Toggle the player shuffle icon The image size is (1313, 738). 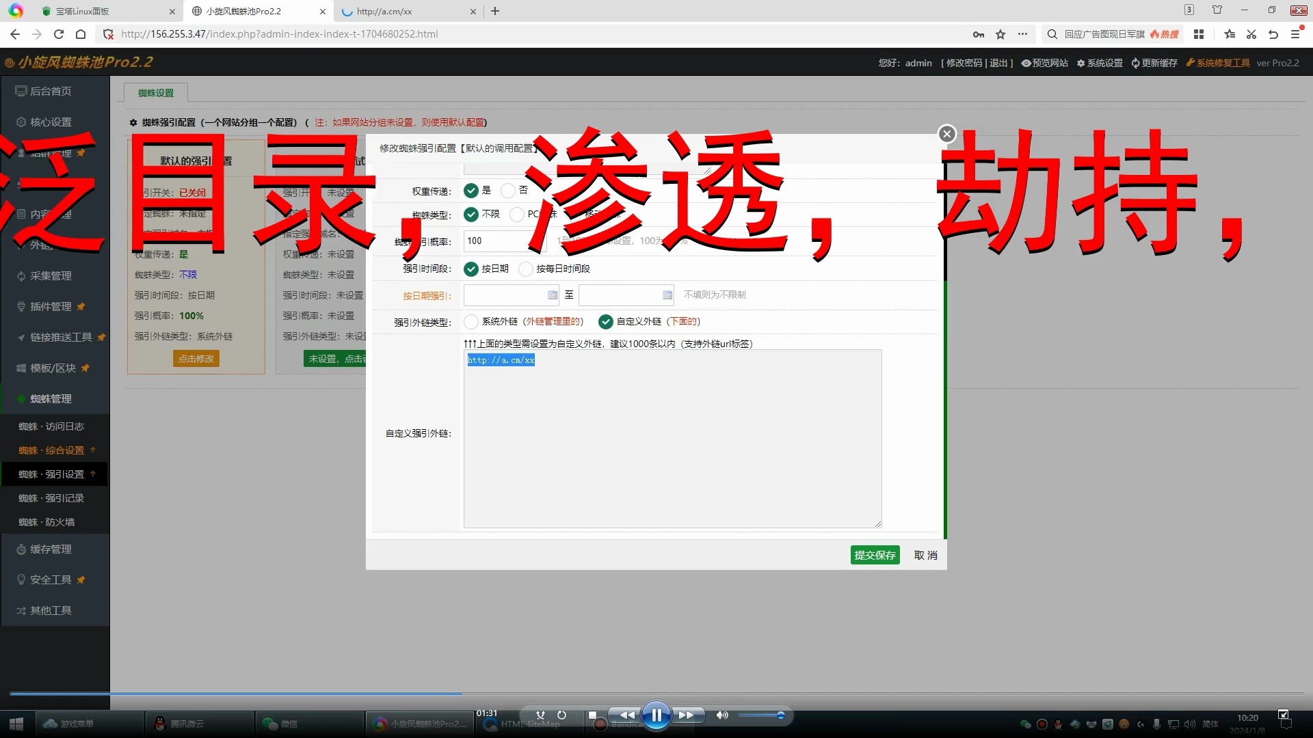click(x=540, y=715)
